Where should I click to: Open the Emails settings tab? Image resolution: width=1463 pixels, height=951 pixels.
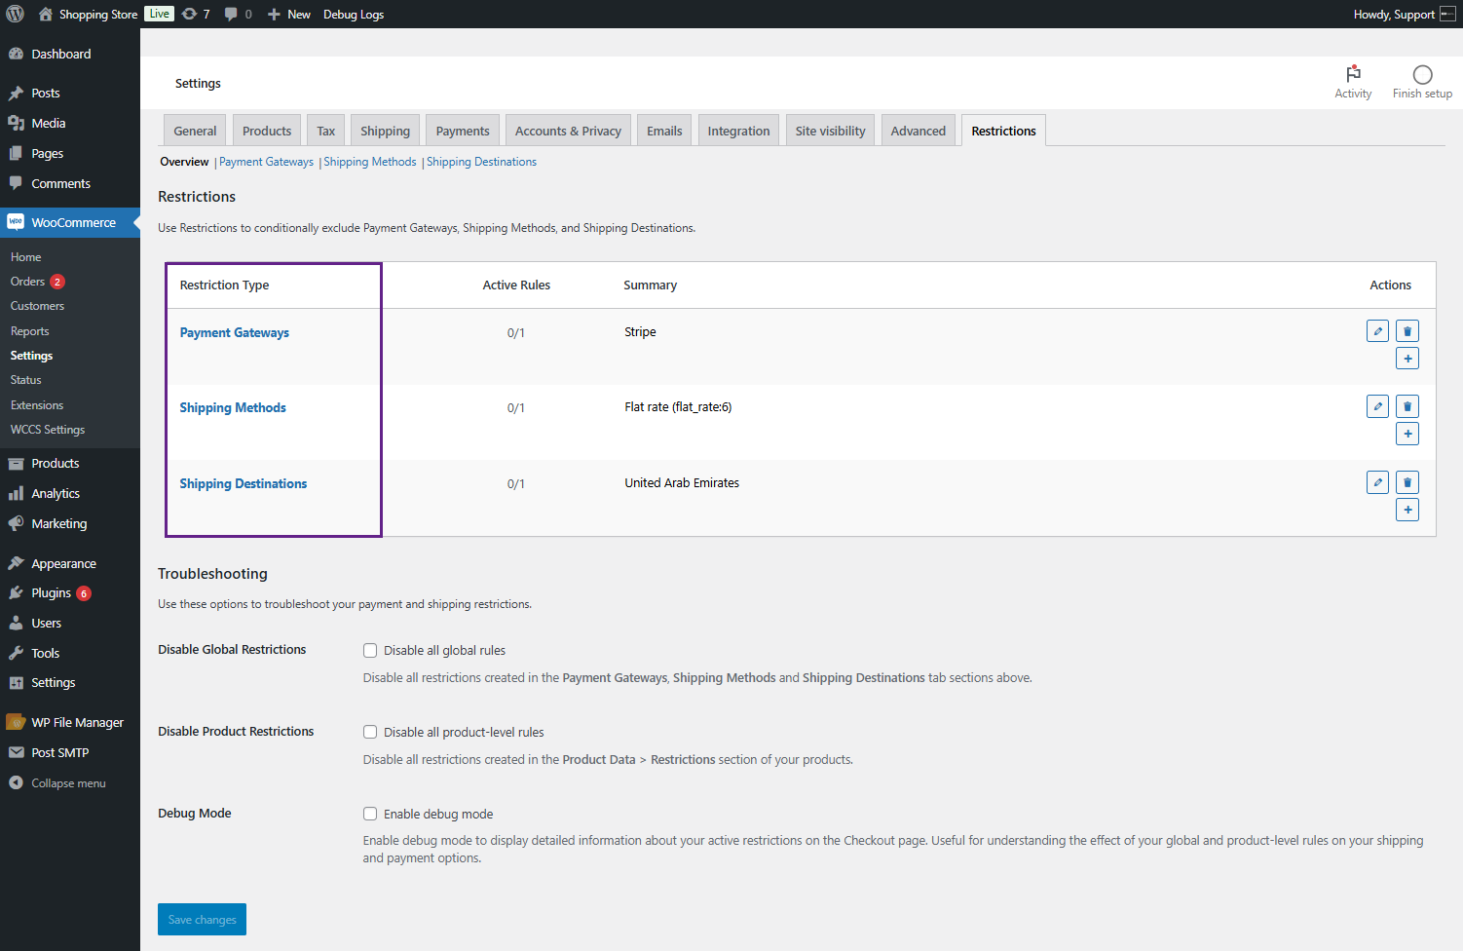tap(664, 131)
